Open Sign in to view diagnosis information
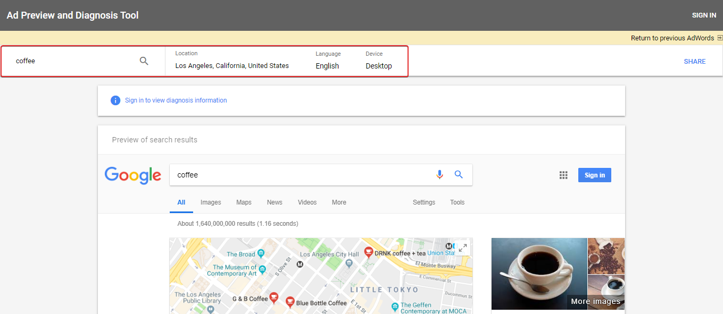 click(x=176, y=100)
